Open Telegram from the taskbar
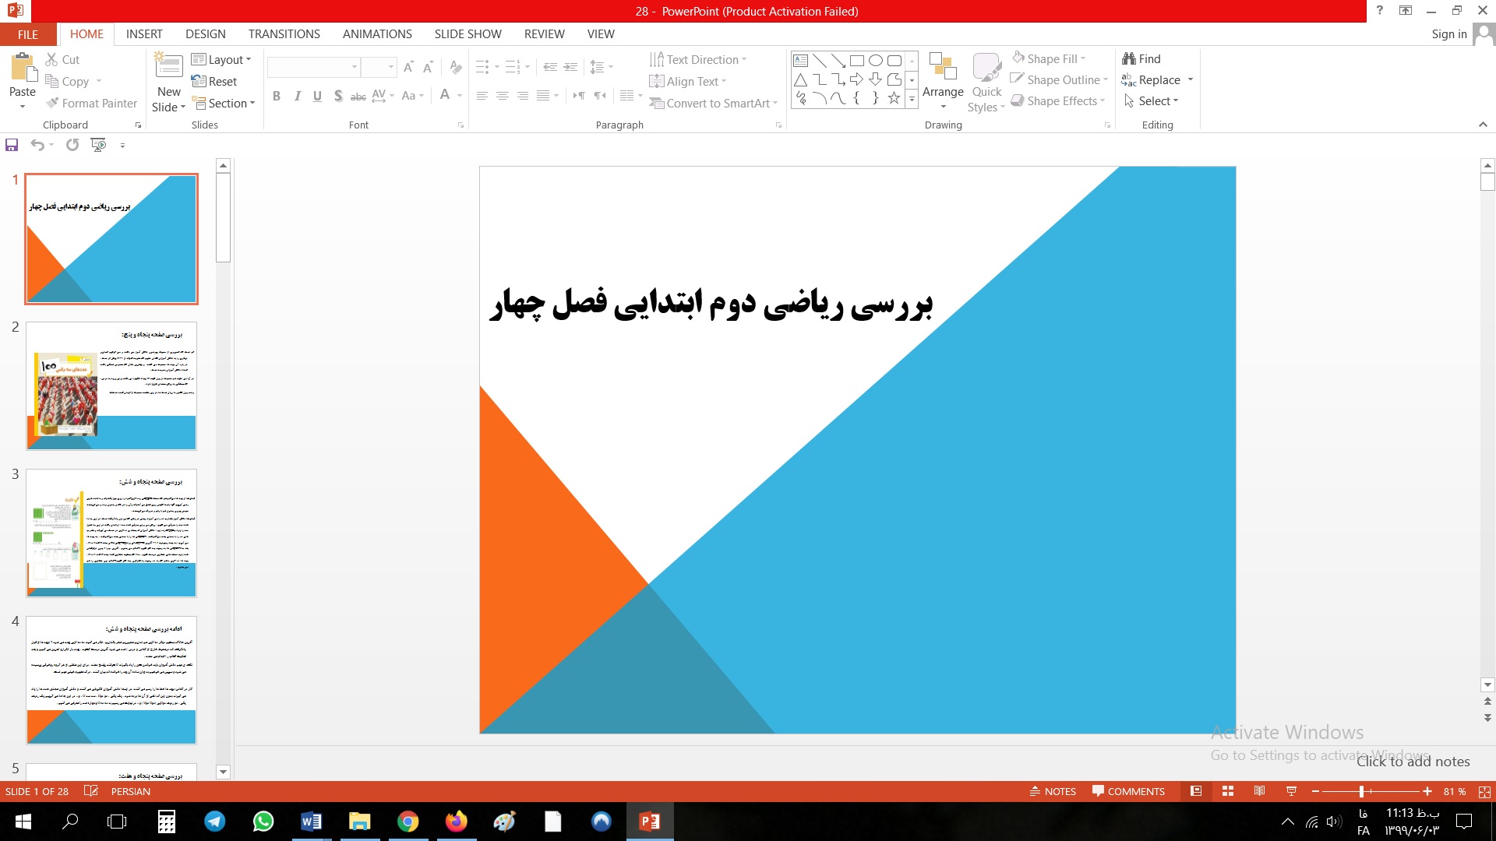Screen dimensions: 1496x841 tap(214, 822)
